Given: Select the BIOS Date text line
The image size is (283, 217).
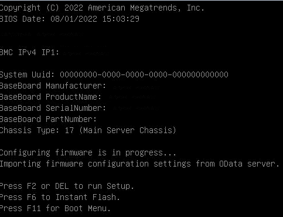Looking at the screenshot, I should pos(69,19).
